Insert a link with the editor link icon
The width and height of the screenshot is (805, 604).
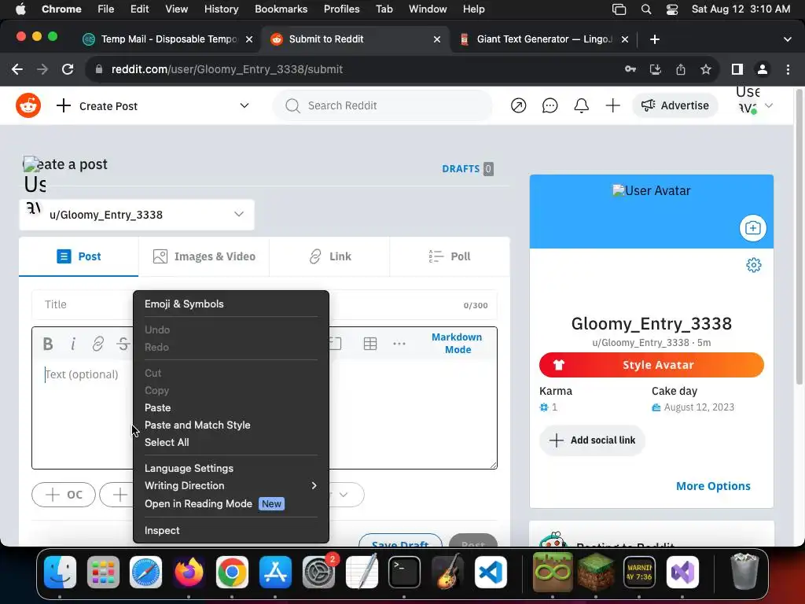coord(97,344)
